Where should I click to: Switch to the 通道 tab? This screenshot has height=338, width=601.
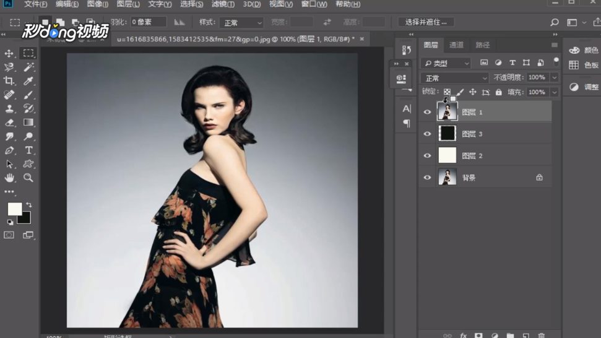(456, 45)
